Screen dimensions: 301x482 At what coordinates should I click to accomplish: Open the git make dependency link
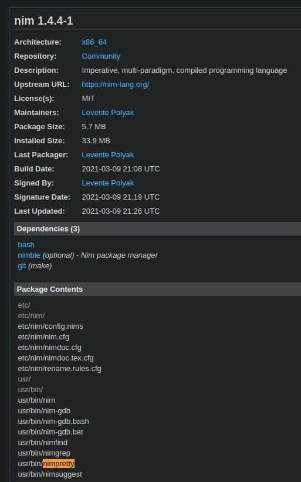22,265
